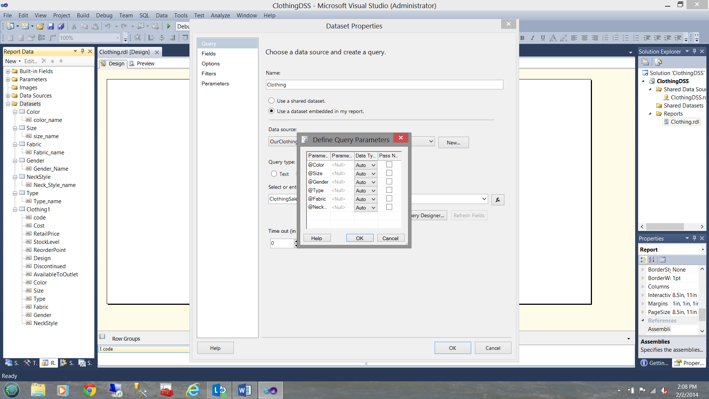This screenshot has height=399, width=709.
Task: Pin the Report Data panel
Action: (82, 51)
